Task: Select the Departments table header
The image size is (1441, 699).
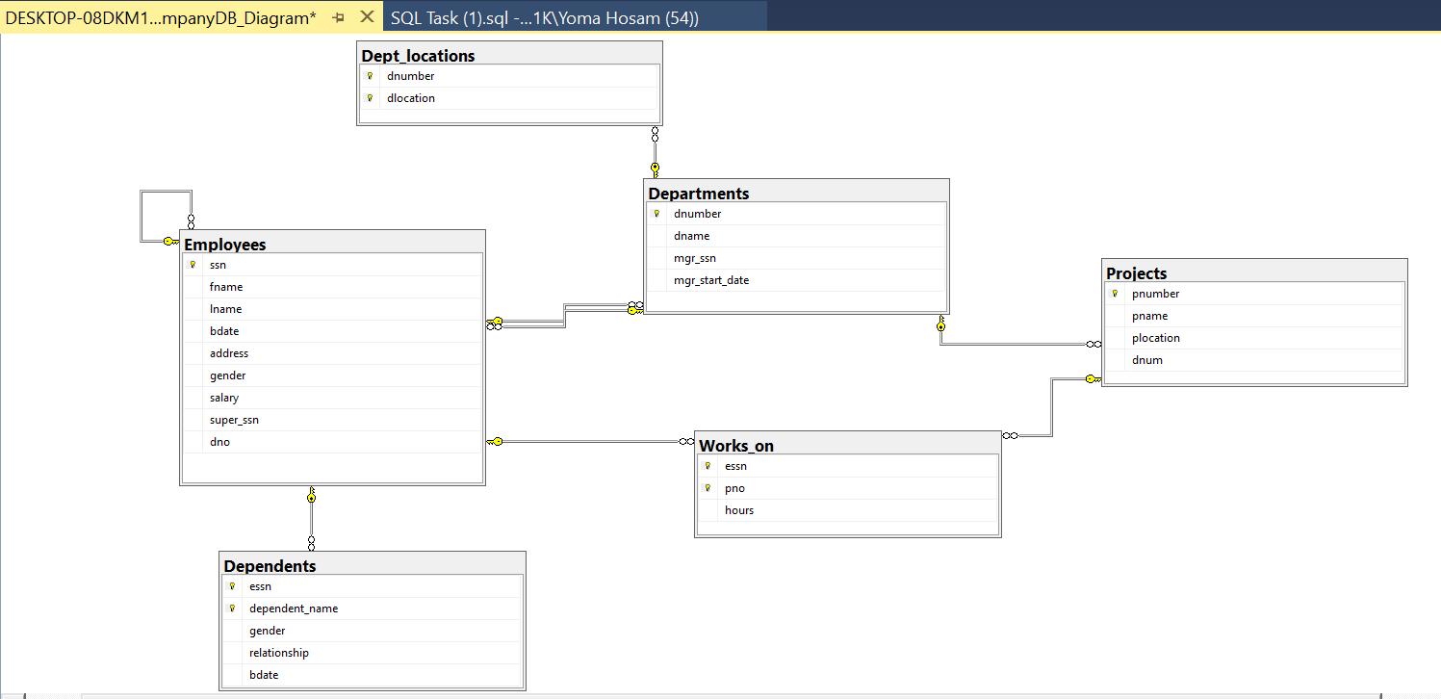Action: pyautogui.click(x=698, y=193)
